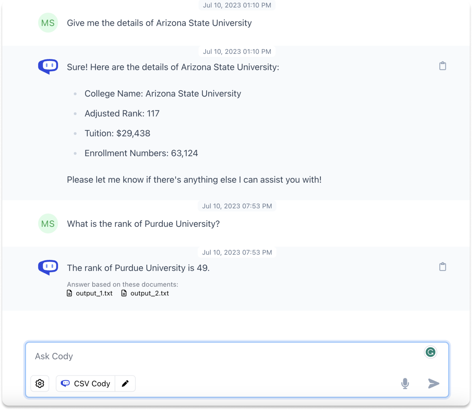Start voice input with microphone icon
472x410 pixels.
[x=405, y=383]
